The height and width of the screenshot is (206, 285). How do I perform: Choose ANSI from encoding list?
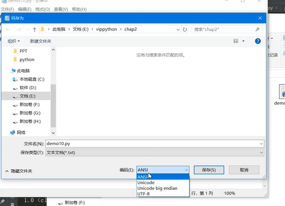163,177
